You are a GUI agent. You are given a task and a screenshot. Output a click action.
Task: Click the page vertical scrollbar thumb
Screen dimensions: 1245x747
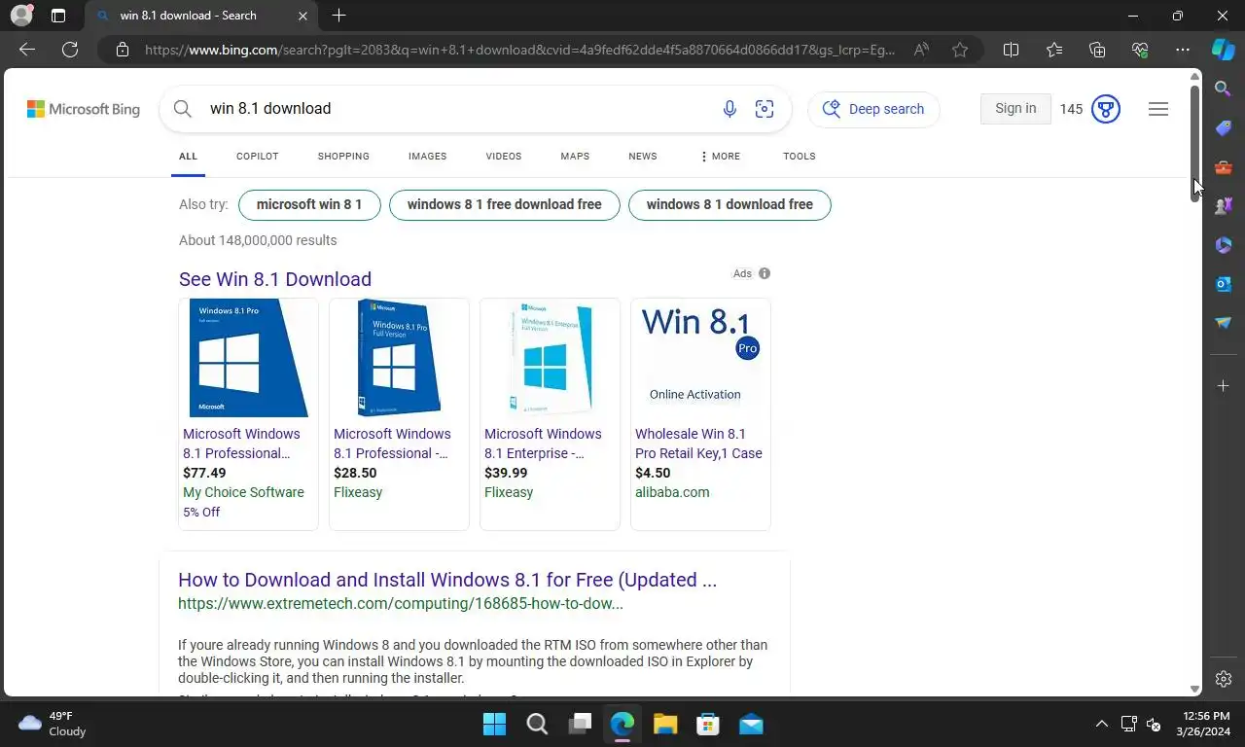coord(1195,143)
